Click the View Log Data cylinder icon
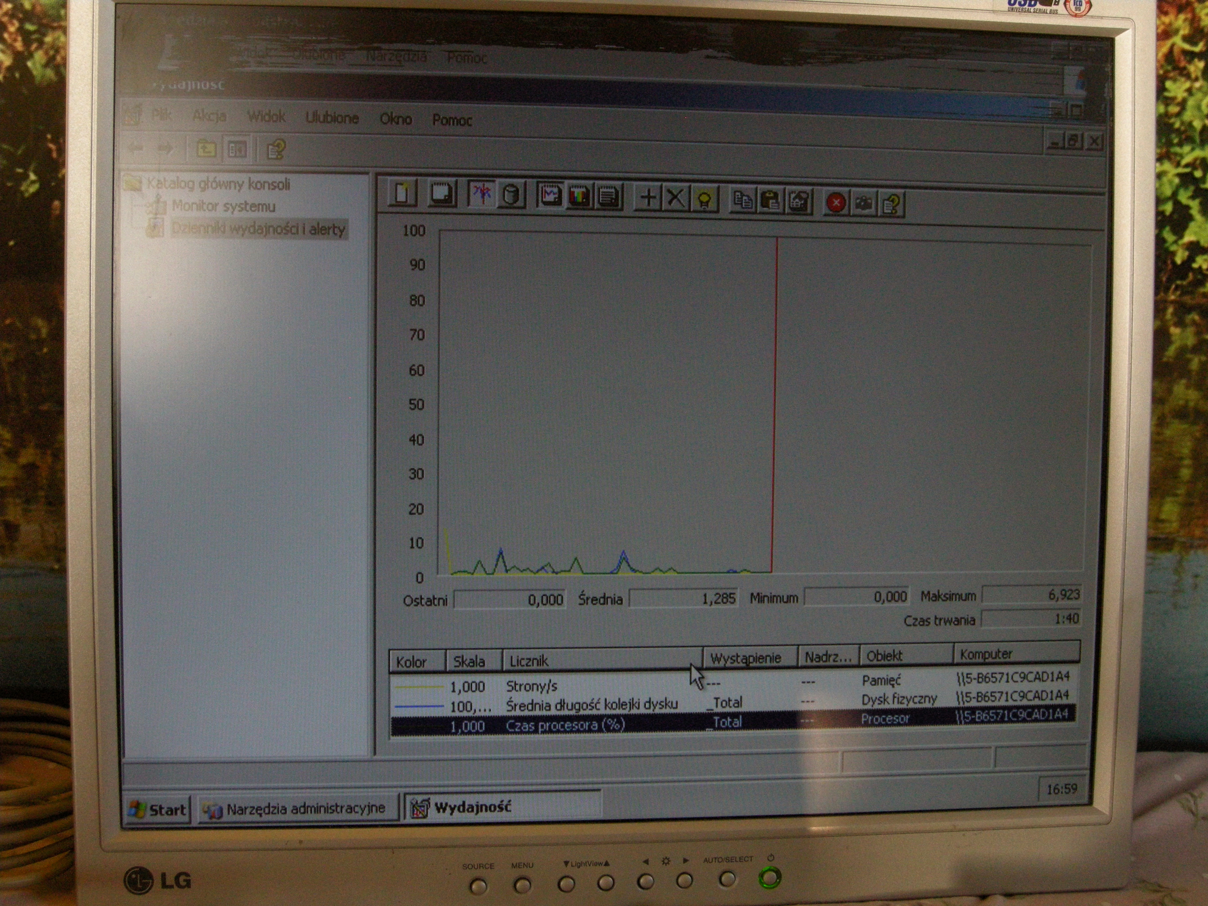The height and width of the screenshot is (906, 1208). pos(511,195)
